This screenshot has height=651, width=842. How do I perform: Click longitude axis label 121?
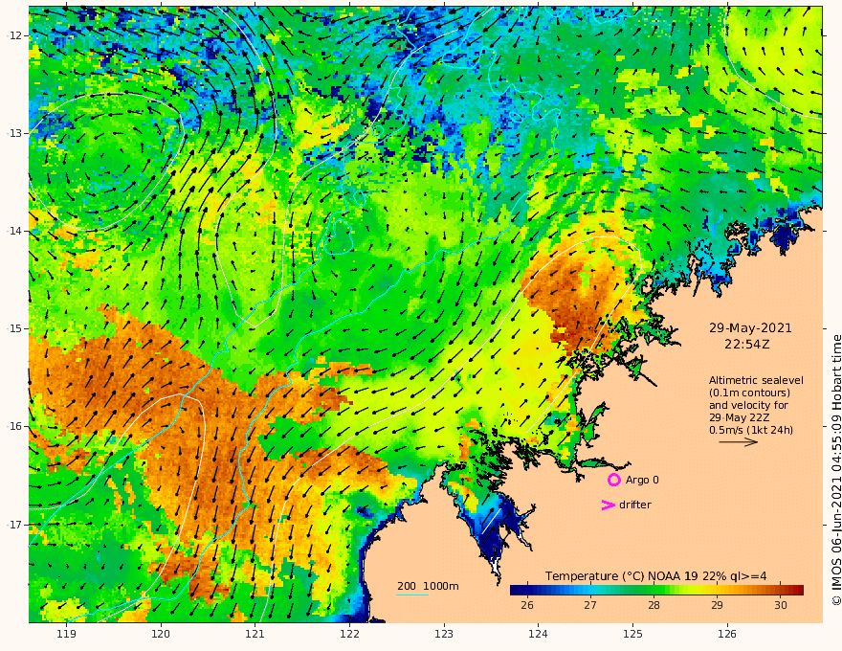(x=255, y=635)
